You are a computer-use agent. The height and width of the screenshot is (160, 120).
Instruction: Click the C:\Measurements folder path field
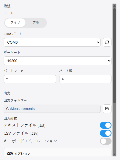pos(52,109)
